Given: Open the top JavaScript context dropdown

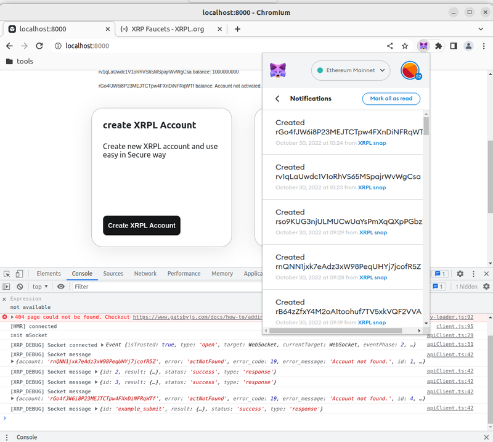Looking at the screenshot, I should point(40,287).
